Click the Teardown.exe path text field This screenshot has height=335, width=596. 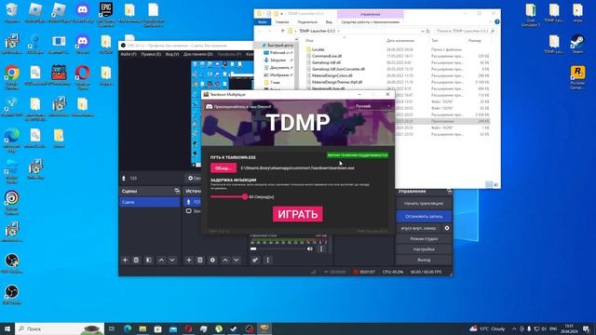click(x=298, y=167)
